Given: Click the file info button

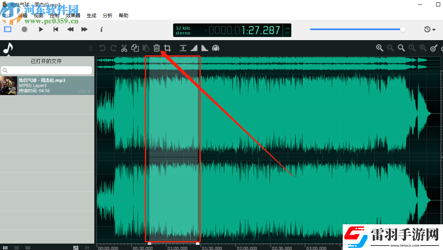Looking at the screenshot, I should (101, 29).
